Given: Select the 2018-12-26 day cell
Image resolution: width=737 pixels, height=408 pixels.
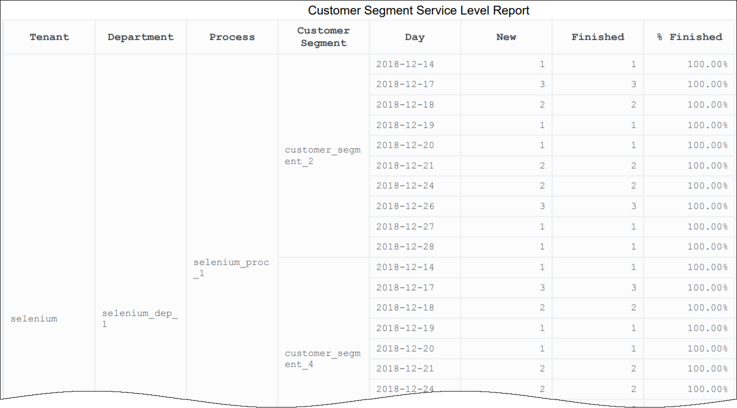Looking at the screenshot, I should [405, 206].
